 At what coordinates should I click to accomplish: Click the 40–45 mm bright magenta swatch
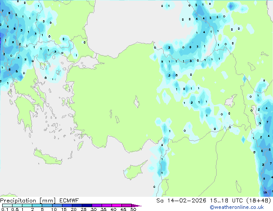tap(117, 205)
